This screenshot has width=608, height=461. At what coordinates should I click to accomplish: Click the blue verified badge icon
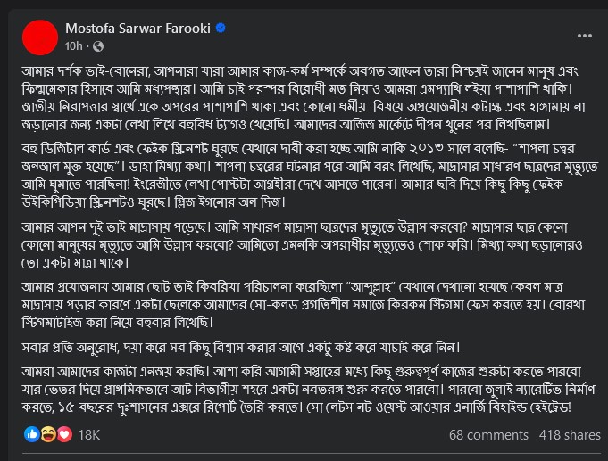tap(221, 28)
